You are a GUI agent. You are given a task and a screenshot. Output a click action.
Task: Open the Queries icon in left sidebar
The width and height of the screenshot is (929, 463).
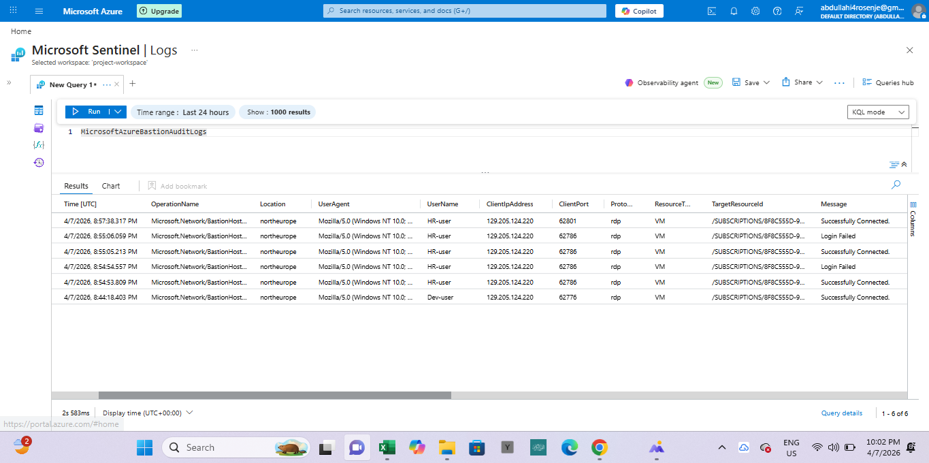coord(39,128)
